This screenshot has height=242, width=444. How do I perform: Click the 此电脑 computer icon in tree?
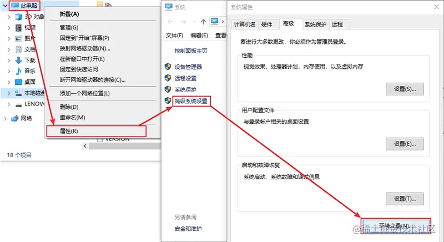click(15, 6)
